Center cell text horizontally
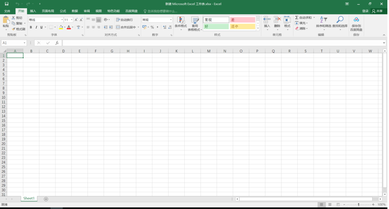This screenshot has width=389, height=209. pos(93,27)
